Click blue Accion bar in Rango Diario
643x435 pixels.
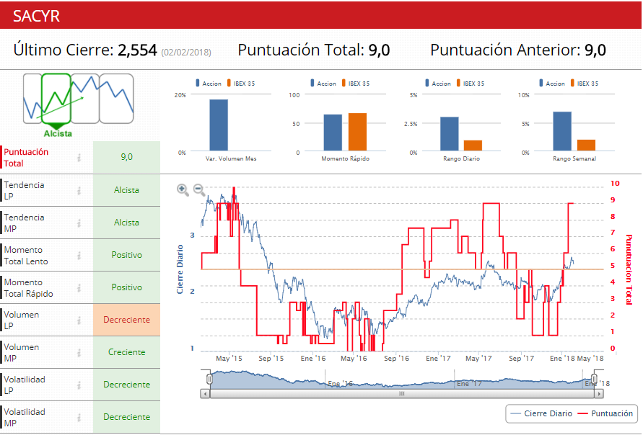coord(450,134)
